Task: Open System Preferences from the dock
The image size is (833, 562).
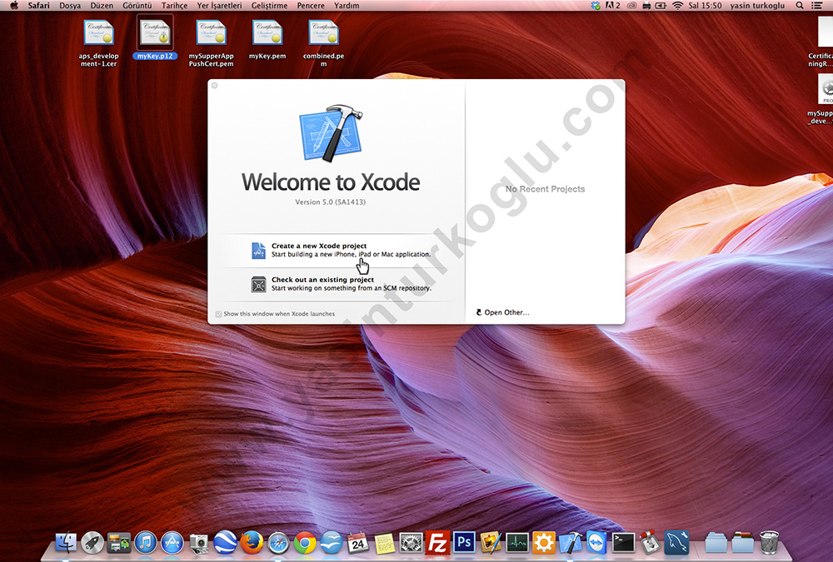Action: (412, 542)
